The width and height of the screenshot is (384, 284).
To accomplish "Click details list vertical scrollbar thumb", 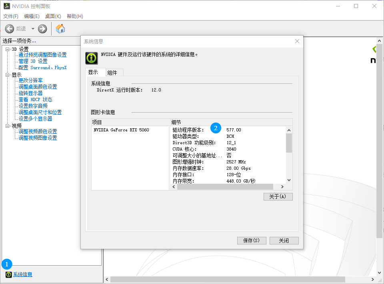I will [289, 143].
